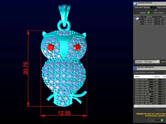
Task: Click the 1.50 X 1.50 gem size row
Action: (153, 19)
